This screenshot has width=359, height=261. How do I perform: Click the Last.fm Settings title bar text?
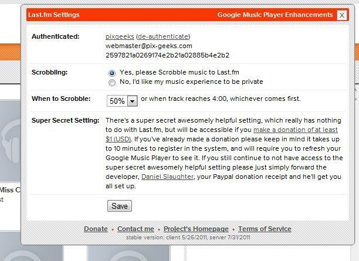(x=53, y=15)
